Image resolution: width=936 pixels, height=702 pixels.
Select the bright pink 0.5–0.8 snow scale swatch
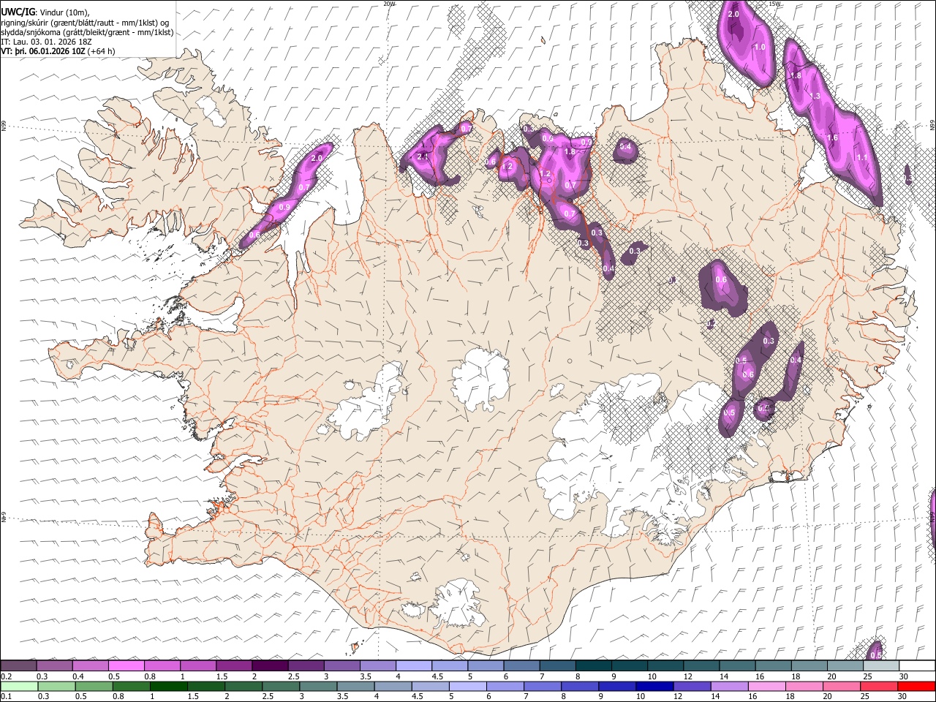pos(127,665)
